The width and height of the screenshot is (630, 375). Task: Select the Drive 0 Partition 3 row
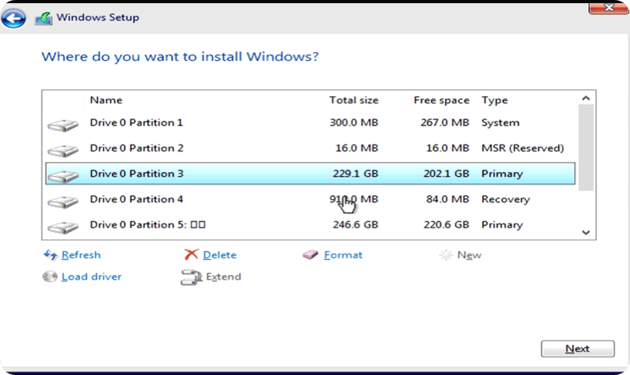pos(308,174)
